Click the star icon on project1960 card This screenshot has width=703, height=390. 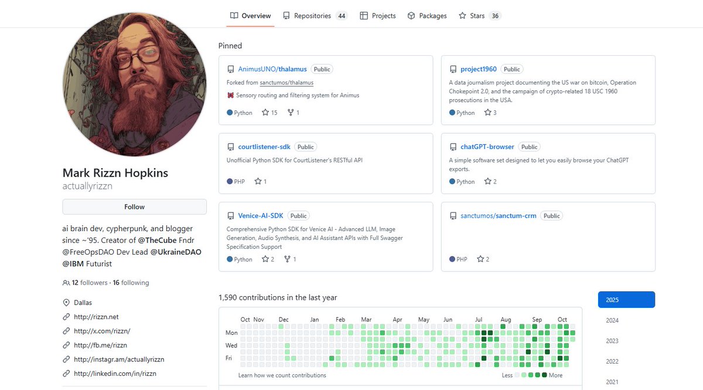487,113
